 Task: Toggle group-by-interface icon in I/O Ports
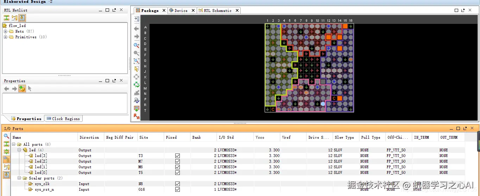click(7, 159)
